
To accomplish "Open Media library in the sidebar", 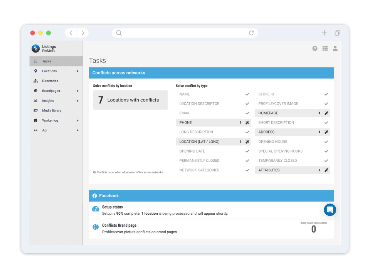I will (52, 110).
